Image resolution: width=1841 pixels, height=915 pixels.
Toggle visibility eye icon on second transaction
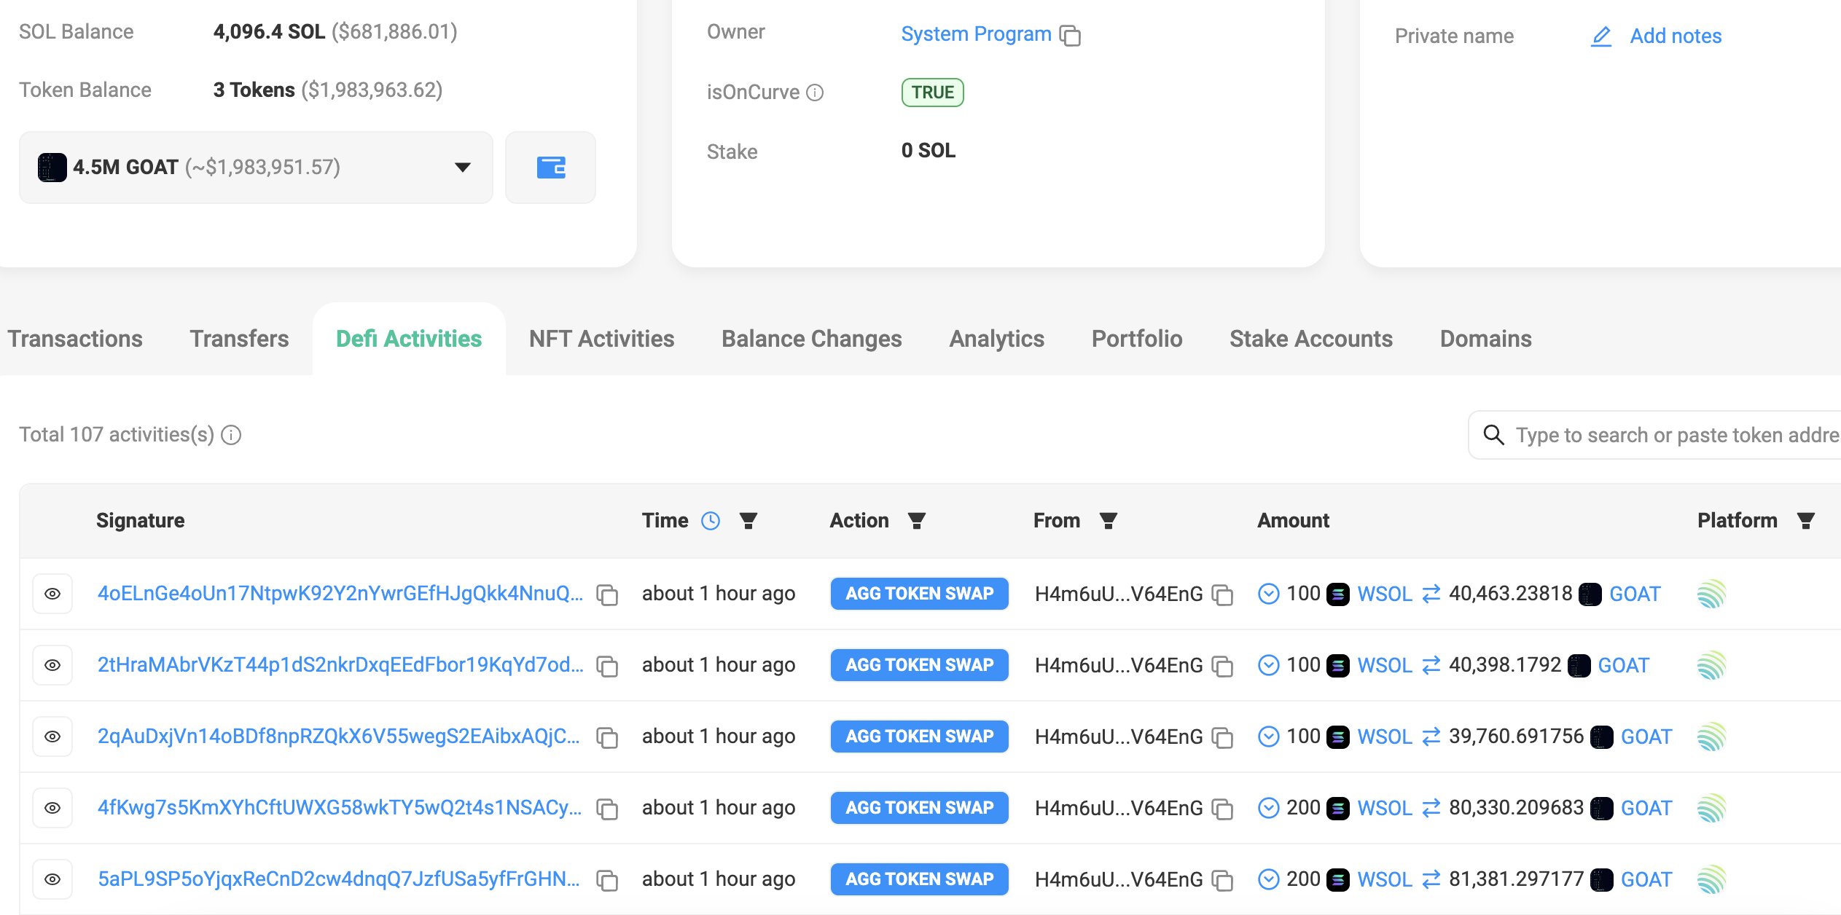pos(52,664)
